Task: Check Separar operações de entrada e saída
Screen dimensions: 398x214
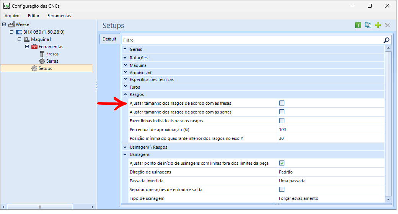Action: click(x=282, y=190)
